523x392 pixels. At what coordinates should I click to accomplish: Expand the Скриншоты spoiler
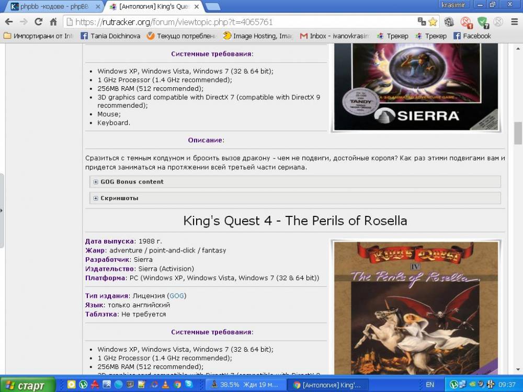coord(295,198)
